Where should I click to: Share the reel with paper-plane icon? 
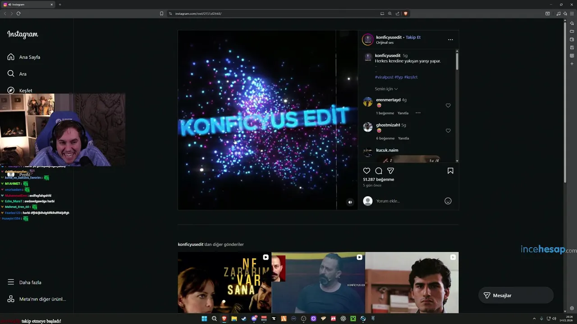[391, 171]
